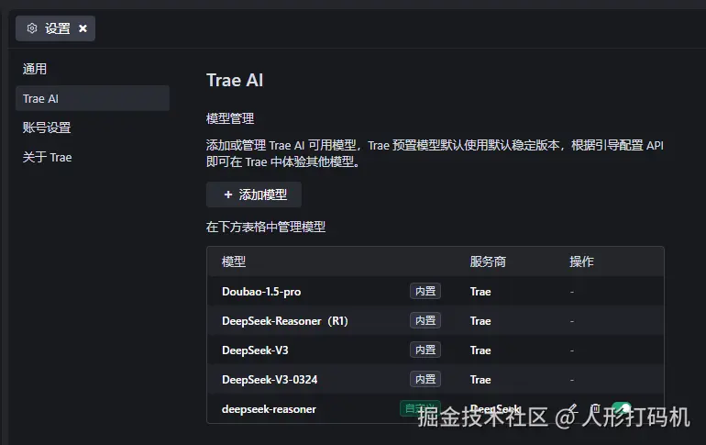
Task: Delete the deepseek-reasoner model with the trash icon
Action: tap(595, 409)
